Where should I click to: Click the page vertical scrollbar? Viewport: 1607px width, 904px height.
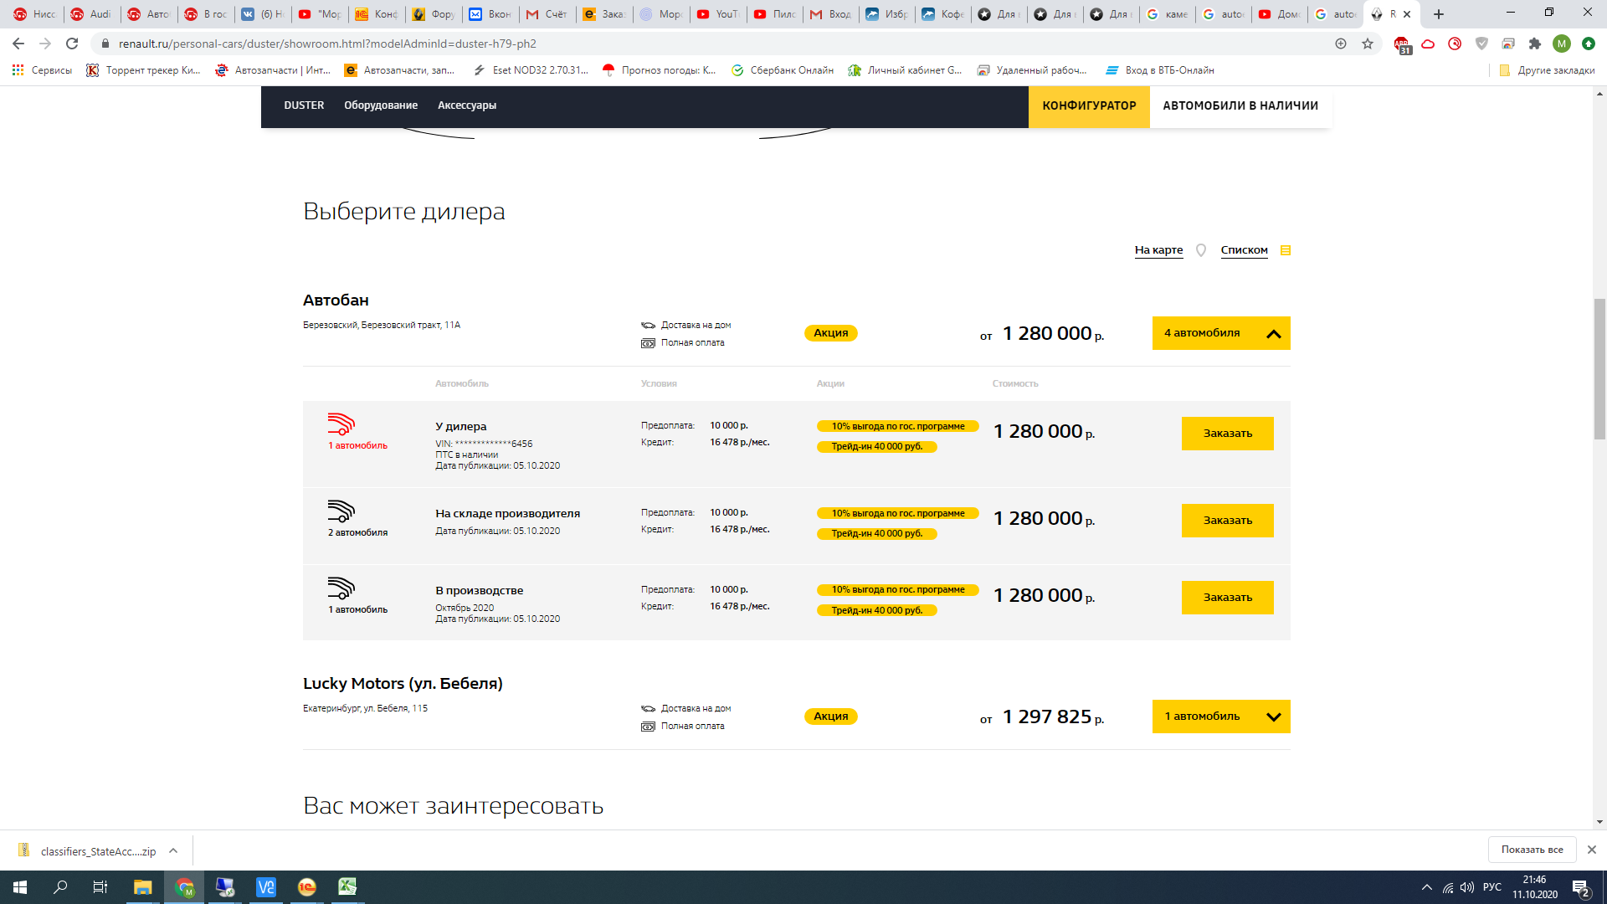tap(1599, 368)
